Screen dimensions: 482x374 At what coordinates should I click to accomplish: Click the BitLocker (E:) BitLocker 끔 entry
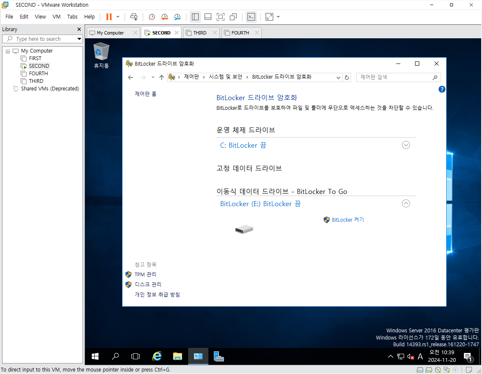tap(261, 204)
